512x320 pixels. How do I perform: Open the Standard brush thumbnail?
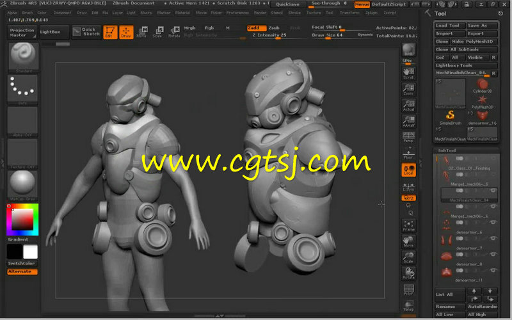click(22, 57)
